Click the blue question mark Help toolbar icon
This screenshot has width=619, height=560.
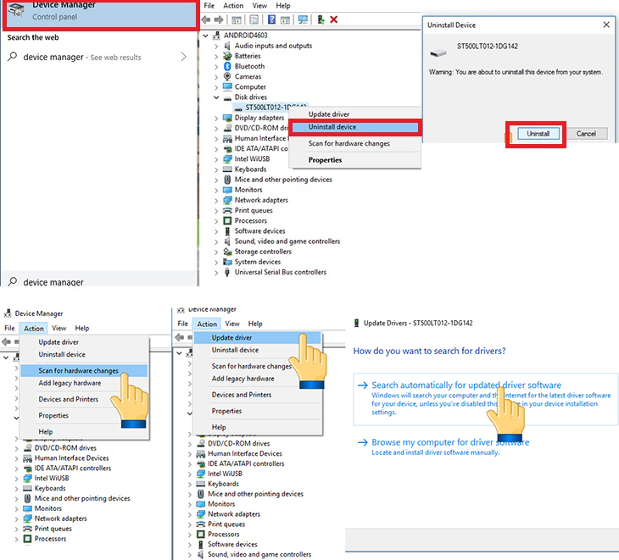[271, 19]
